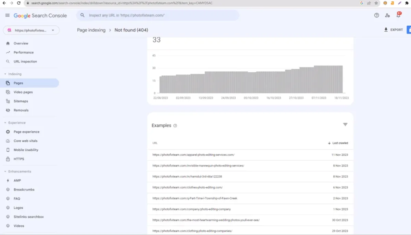Open the notifications bell icon
Image resolution: width=411 pixels, height=235 pixels.
tap(398, 15)
